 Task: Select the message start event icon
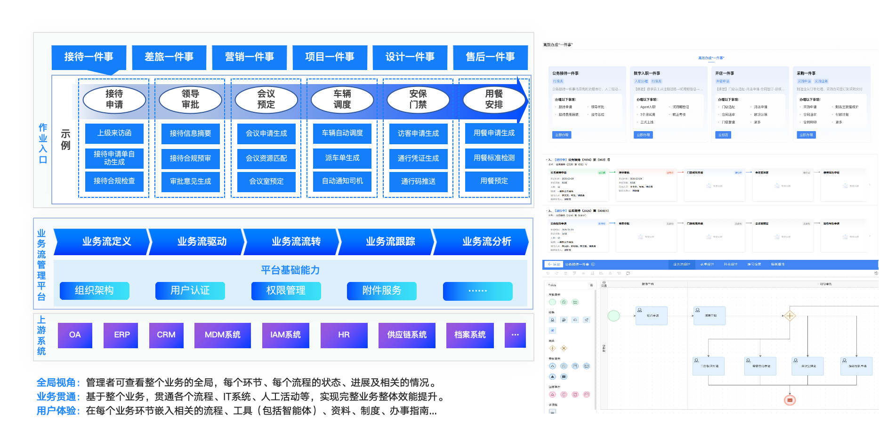(575, 302)
